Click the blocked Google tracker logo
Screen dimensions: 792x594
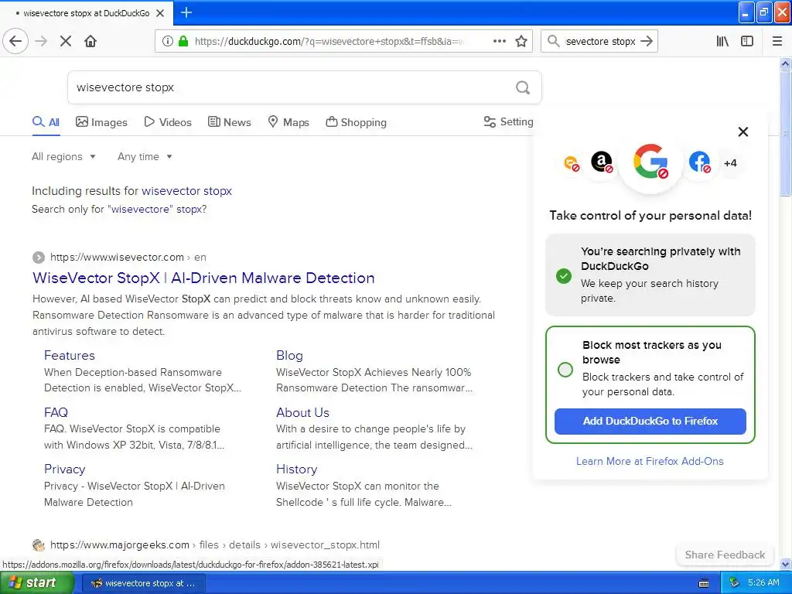(650, 162)
